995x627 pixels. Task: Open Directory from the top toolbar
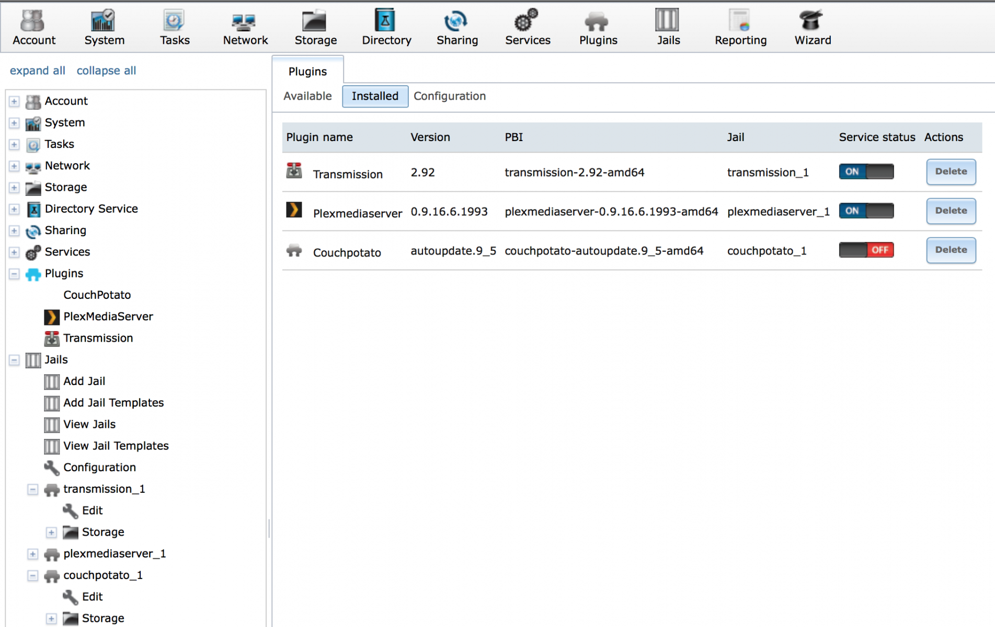point(386,28)
